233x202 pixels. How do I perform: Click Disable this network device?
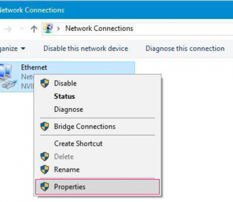tap(86, 49)
